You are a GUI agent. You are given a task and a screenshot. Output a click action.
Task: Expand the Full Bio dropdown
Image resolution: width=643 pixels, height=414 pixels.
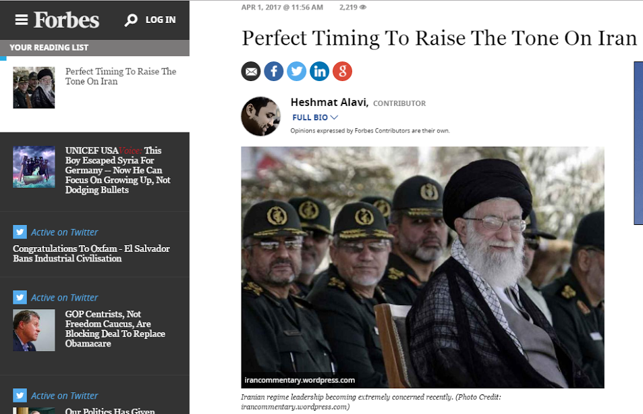(x=315, y=118)
